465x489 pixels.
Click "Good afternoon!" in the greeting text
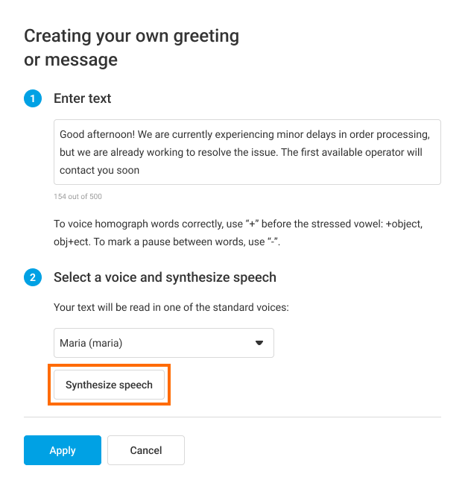(x=98, y=135)
